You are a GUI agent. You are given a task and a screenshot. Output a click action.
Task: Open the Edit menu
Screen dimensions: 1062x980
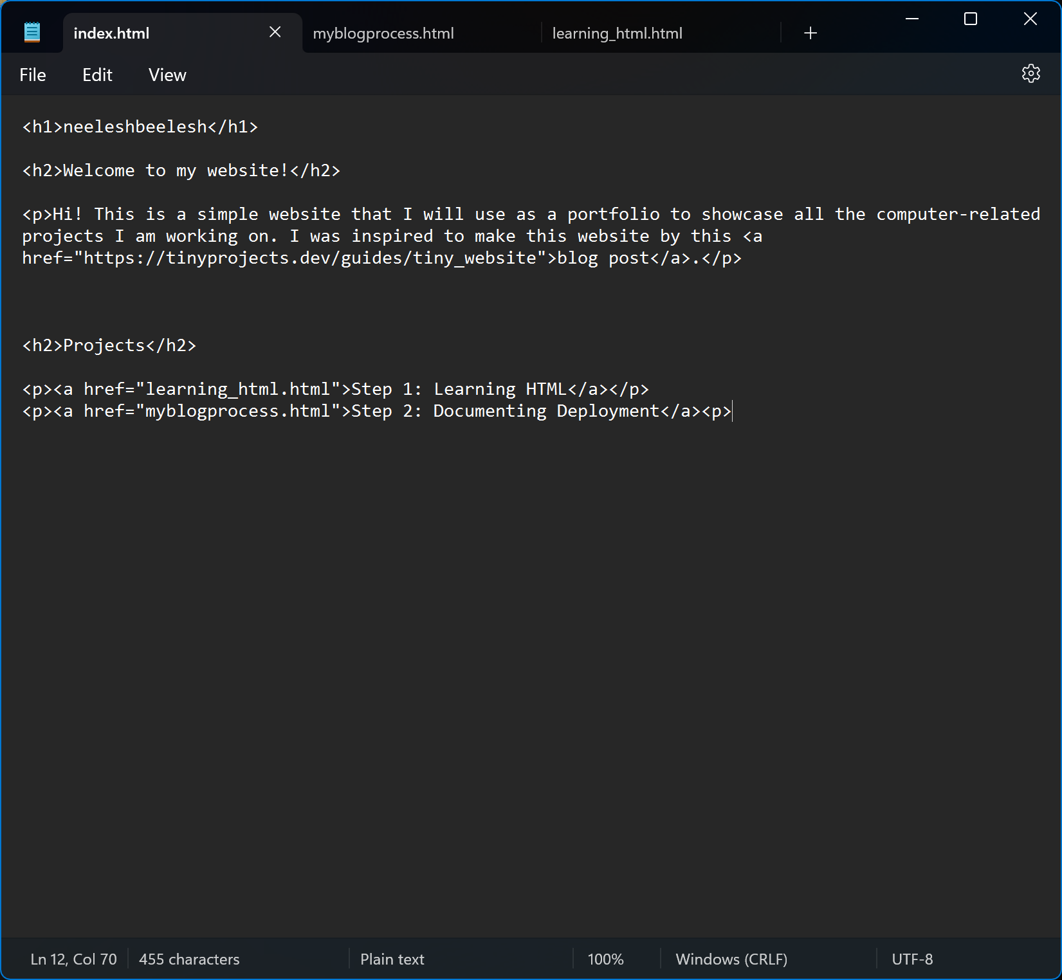coord(96,75)
